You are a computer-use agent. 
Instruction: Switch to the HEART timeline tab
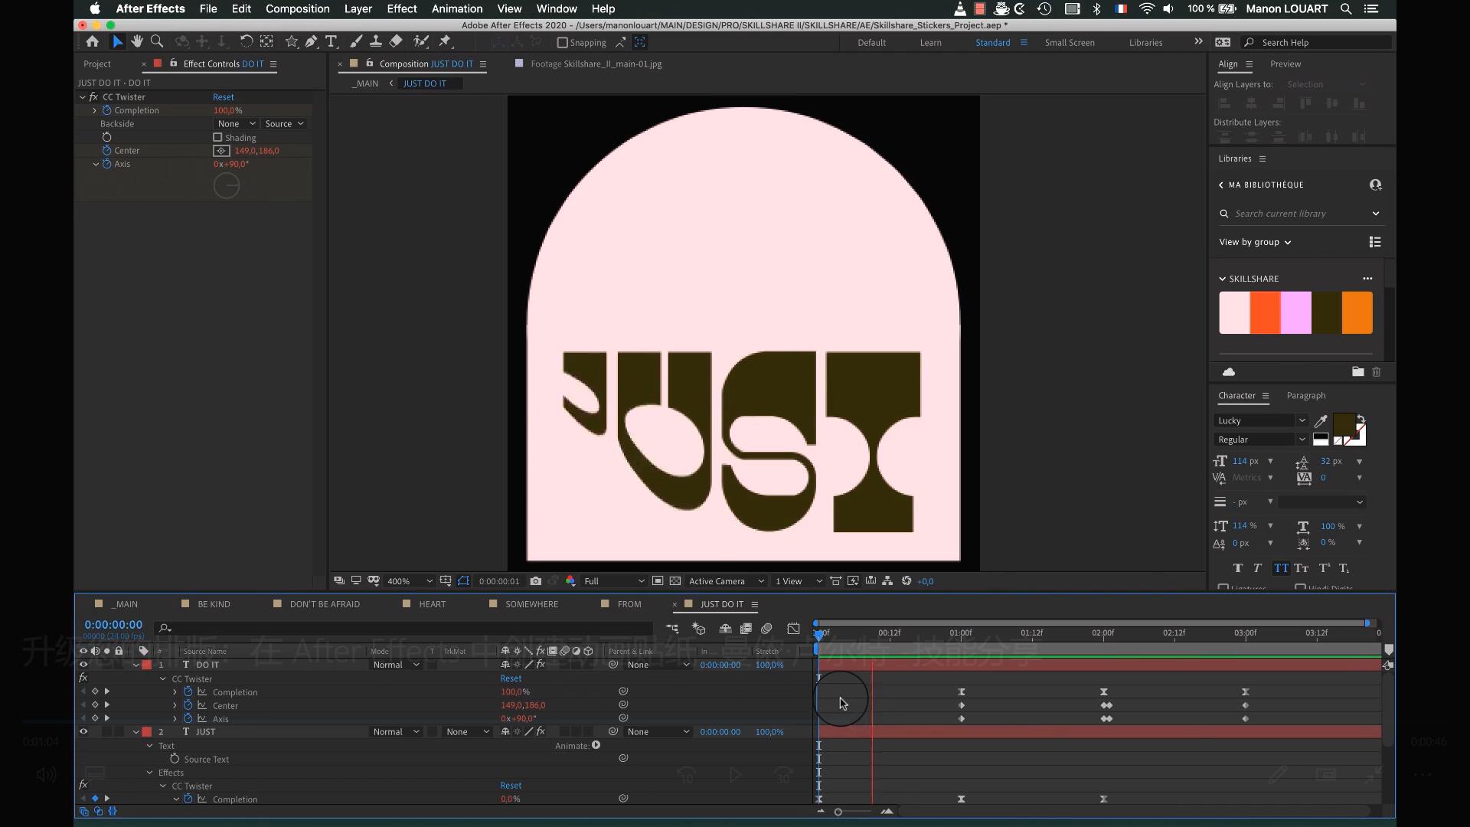coord(432,604)
